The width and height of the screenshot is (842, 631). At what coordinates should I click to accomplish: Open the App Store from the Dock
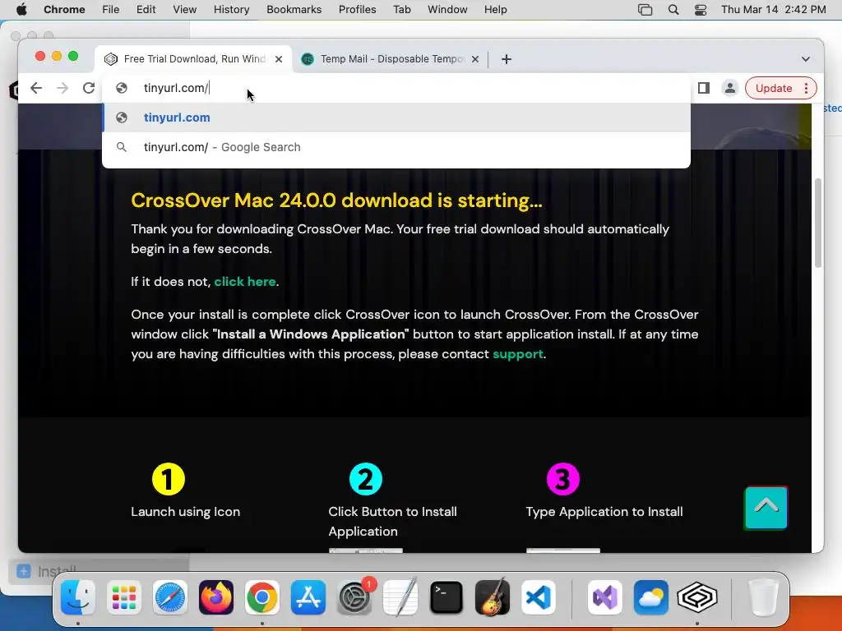308,597
